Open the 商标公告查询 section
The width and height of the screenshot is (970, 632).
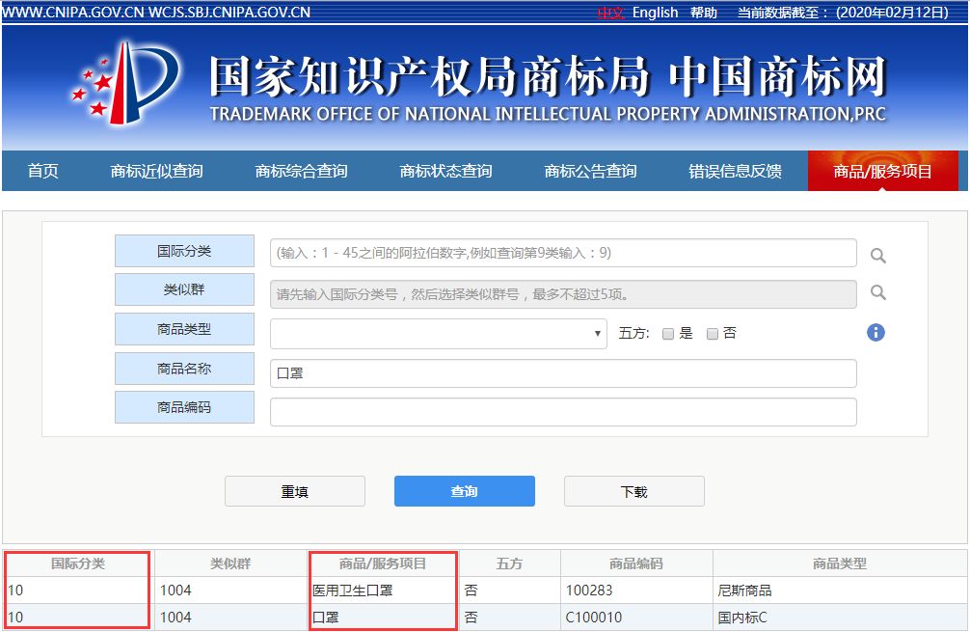click(x=591, y=170)
